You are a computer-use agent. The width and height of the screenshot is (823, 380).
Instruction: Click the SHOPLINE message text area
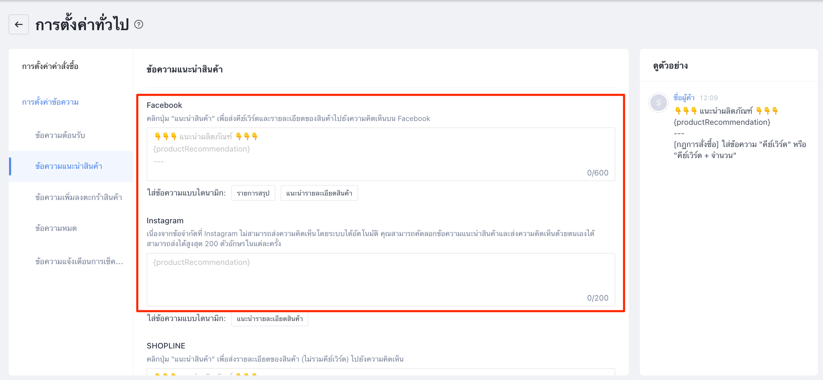(x=381, y=372)
